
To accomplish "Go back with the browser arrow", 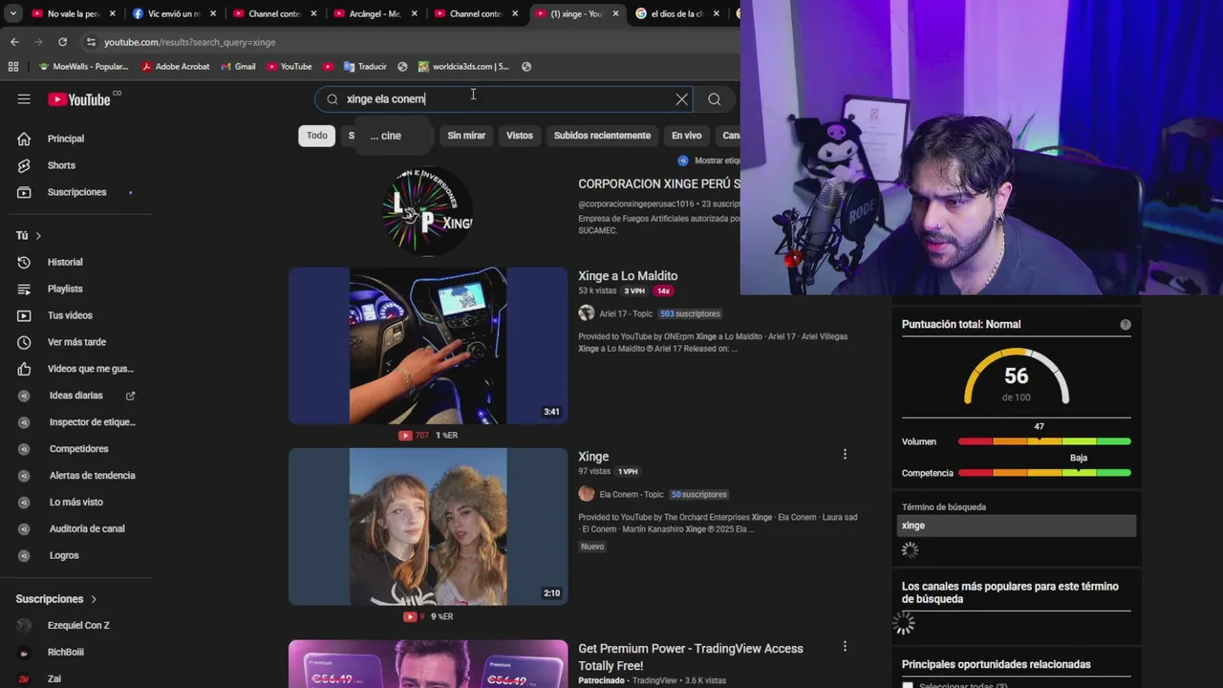I will coord(14,42).
